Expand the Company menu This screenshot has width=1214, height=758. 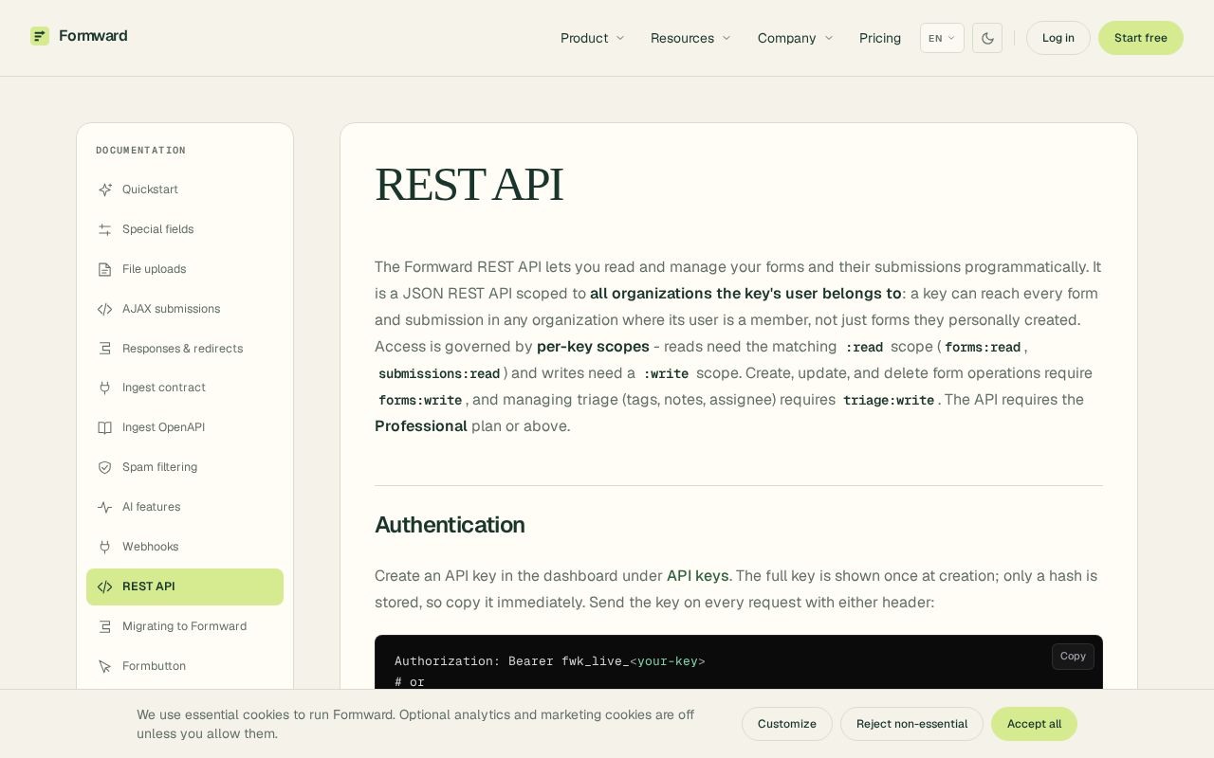click(795, 38)
